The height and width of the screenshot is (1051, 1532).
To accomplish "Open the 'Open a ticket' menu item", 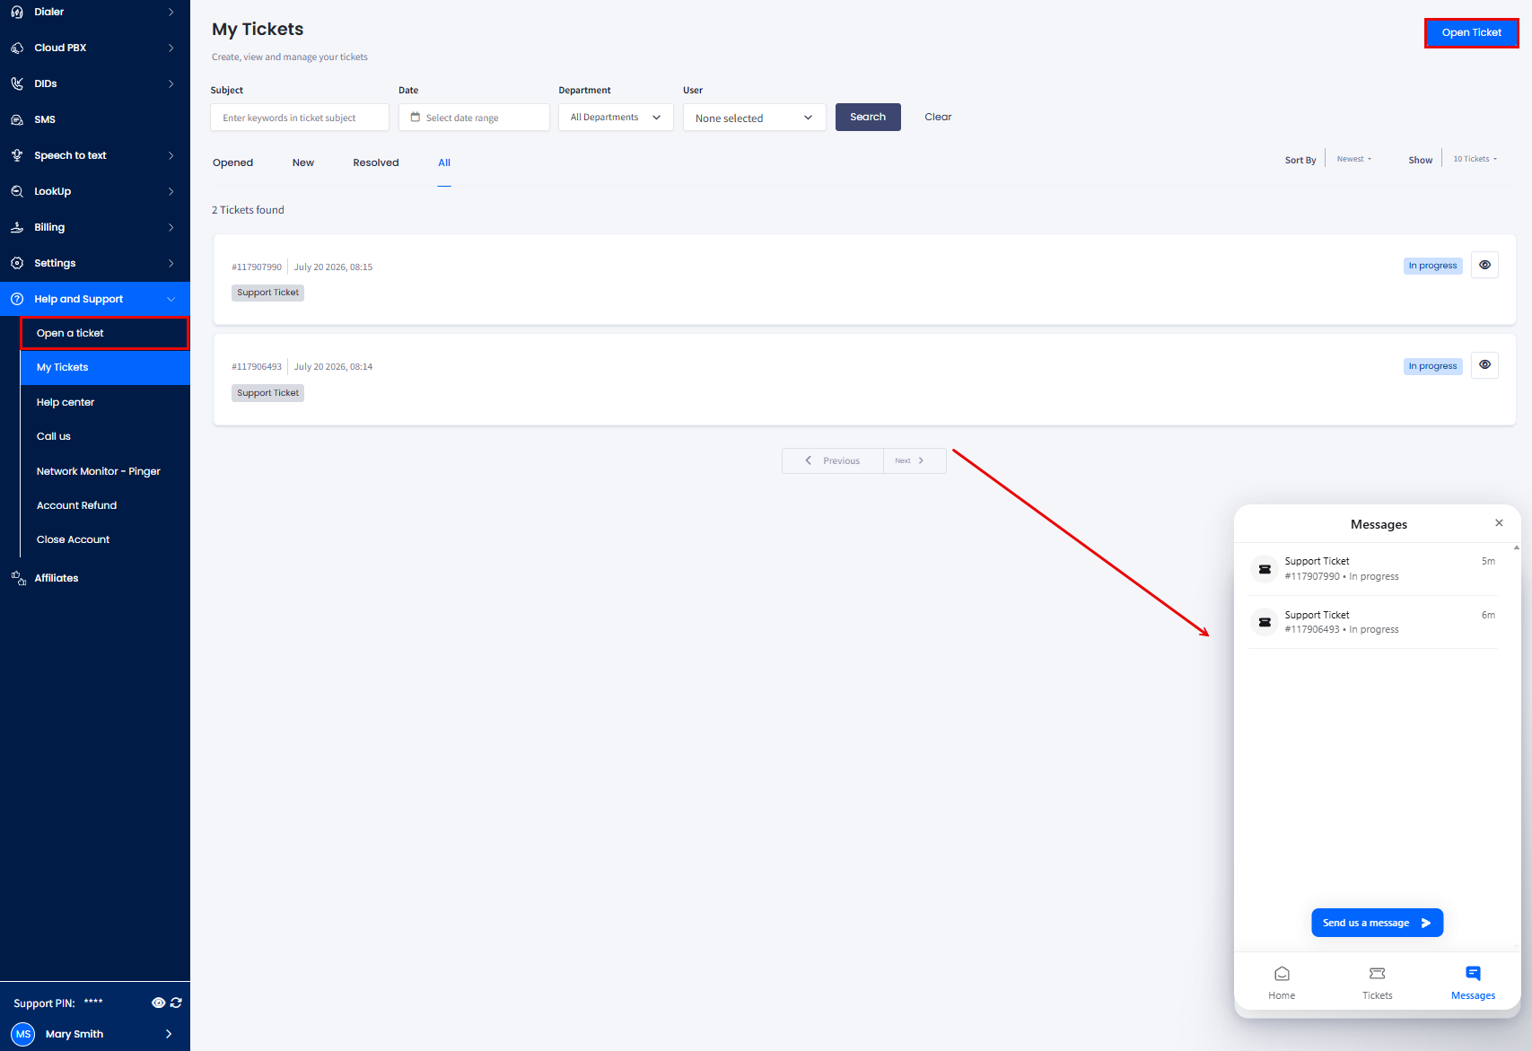I will 105,333.
